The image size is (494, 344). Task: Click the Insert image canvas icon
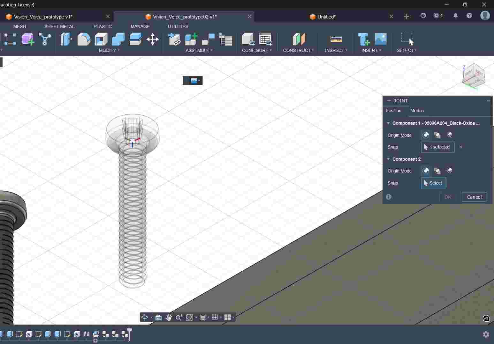[381, 39]
